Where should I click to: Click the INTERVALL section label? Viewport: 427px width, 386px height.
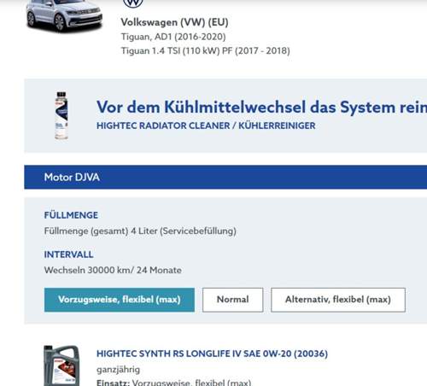pos(68,254)
